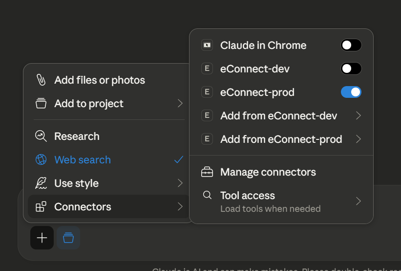Click the Add from eConnect-prod label
401x271 pixels.
click(281, 139)
